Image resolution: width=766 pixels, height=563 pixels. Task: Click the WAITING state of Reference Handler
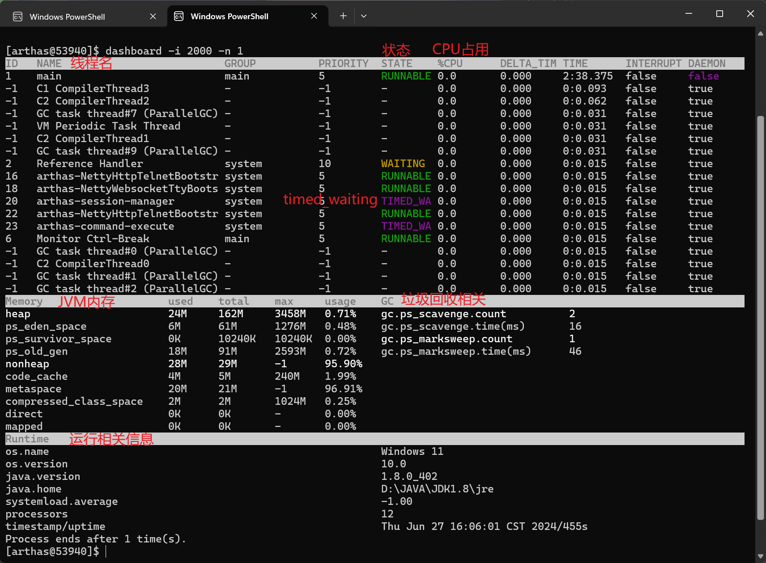point(403,164)
